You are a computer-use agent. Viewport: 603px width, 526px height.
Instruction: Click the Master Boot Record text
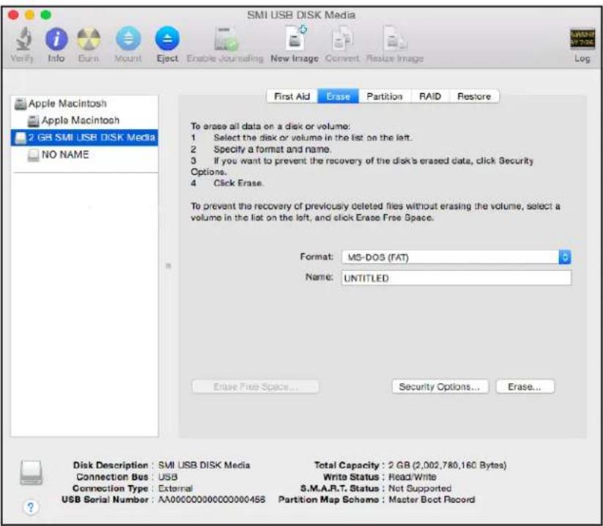432,500
